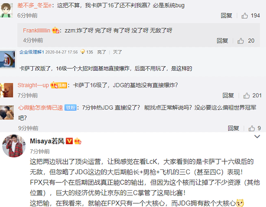
Task: Click the crown badge next to Misaya若风
Action: 78,141
